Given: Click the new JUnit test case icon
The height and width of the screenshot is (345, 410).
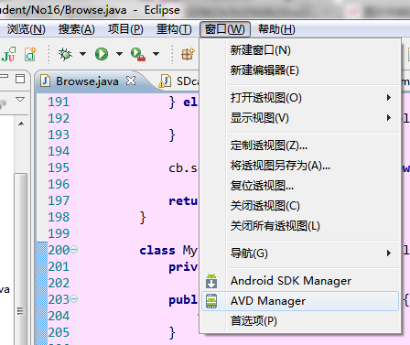Looking at the screenshot, I should (x=8, y=54).
